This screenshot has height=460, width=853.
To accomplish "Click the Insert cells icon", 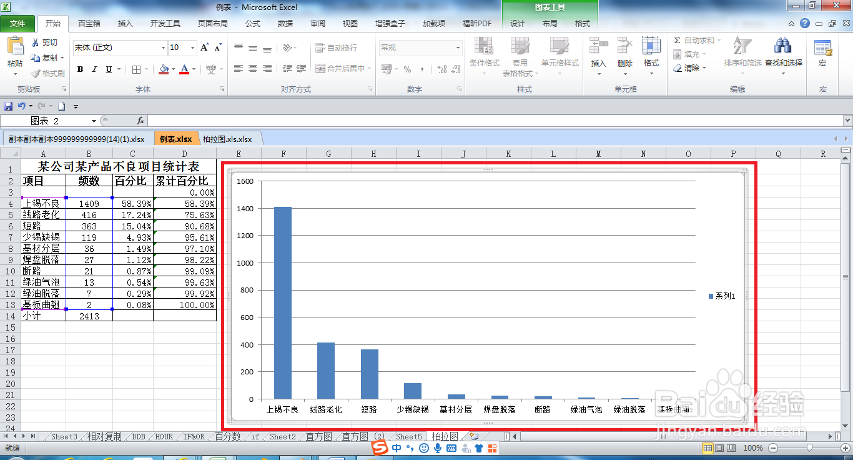I will pyautogui.click(x=599, y=46).
